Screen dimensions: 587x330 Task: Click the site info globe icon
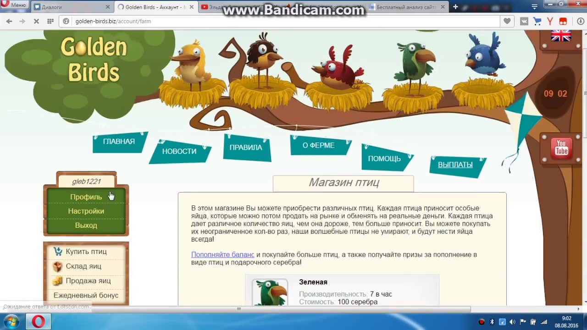click(66, 21)
